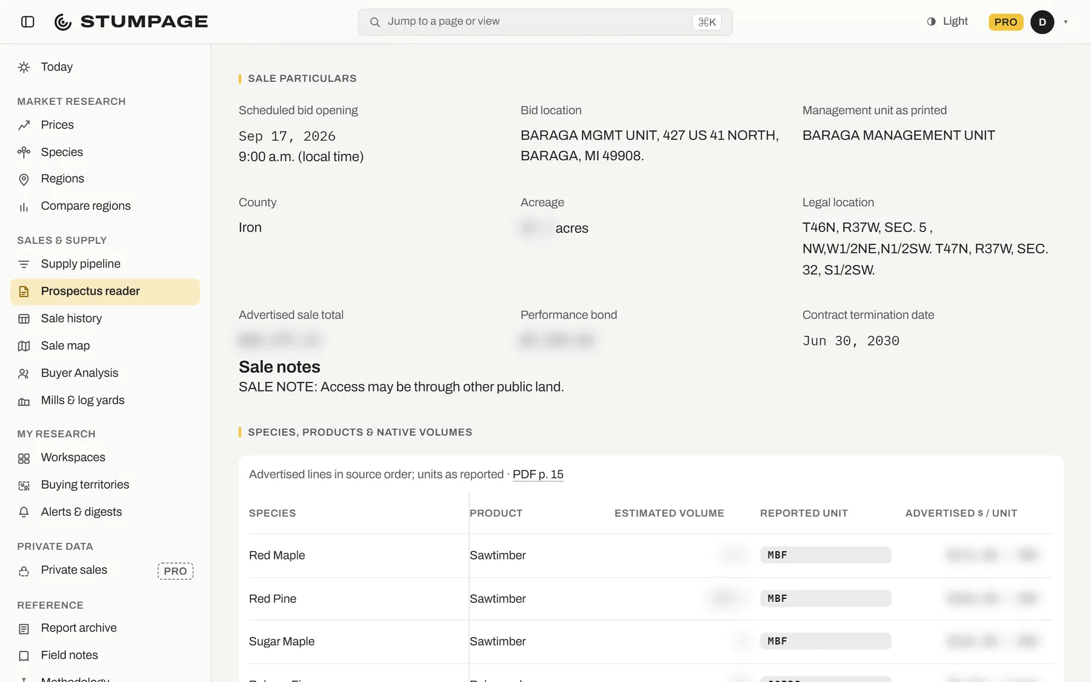Open PDF p. 15 source link

(538, 475)
